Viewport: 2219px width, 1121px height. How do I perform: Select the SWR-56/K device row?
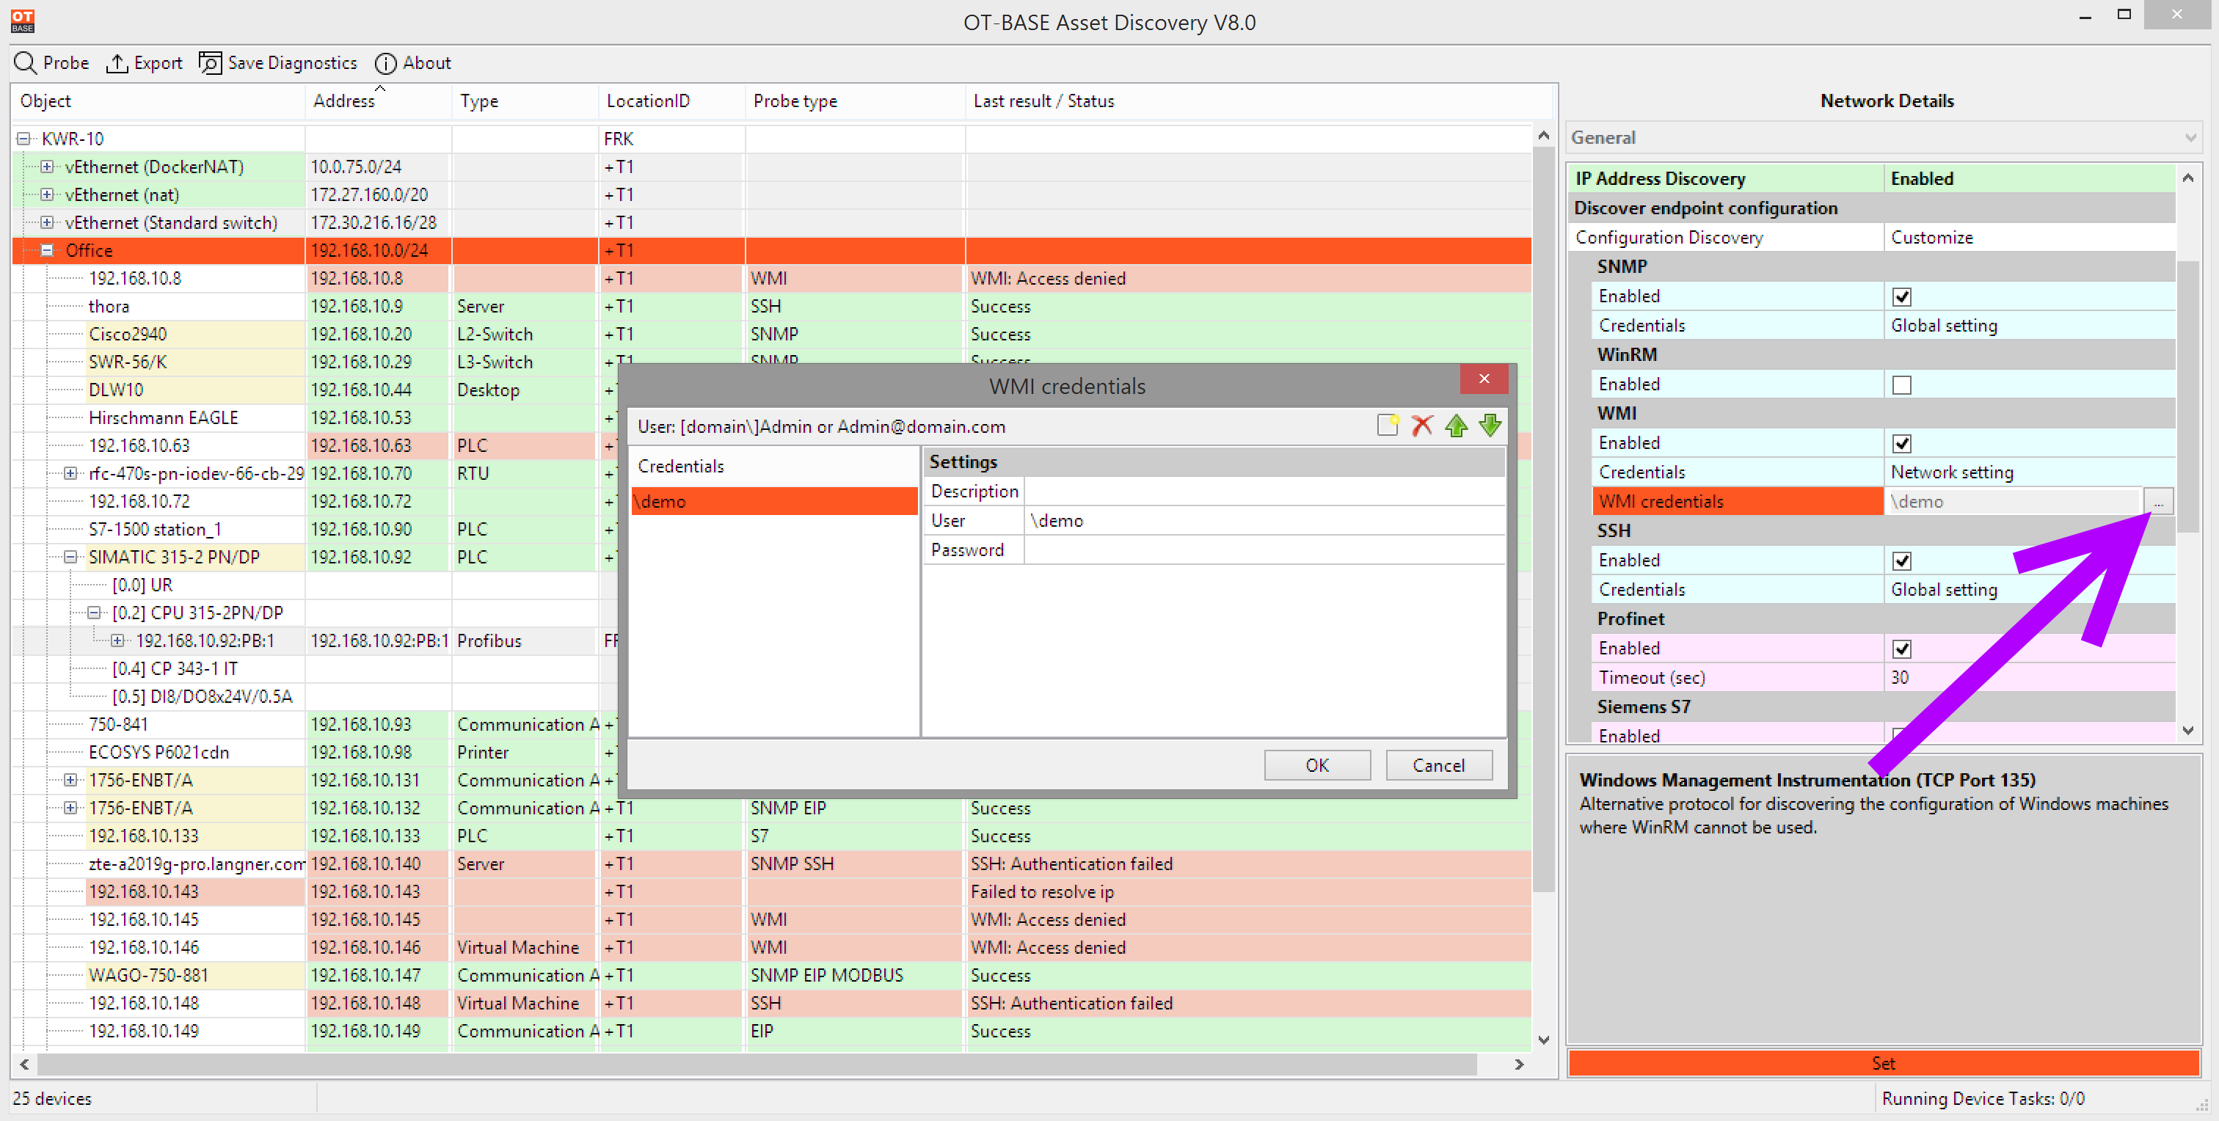772,362
